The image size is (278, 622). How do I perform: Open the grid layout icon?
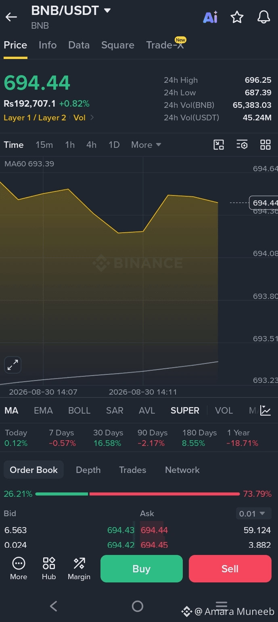(265, 145)
